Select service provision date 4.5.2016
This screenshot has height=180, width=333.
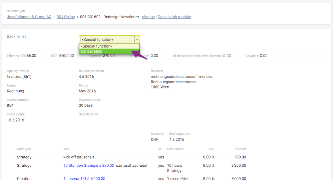(86, 77)
